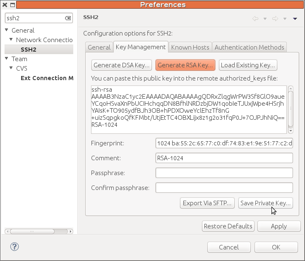Go back with the left arrow icon
Screen dimensions: 305x261
(255, 19)
